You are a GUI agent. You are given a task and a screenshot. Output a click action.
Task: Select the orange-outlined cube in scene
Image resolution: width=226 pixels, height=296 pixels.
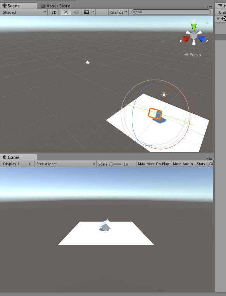point(155,114)
